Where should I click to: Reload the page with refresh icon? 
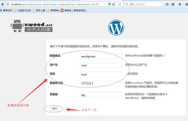tap(119, 4)
